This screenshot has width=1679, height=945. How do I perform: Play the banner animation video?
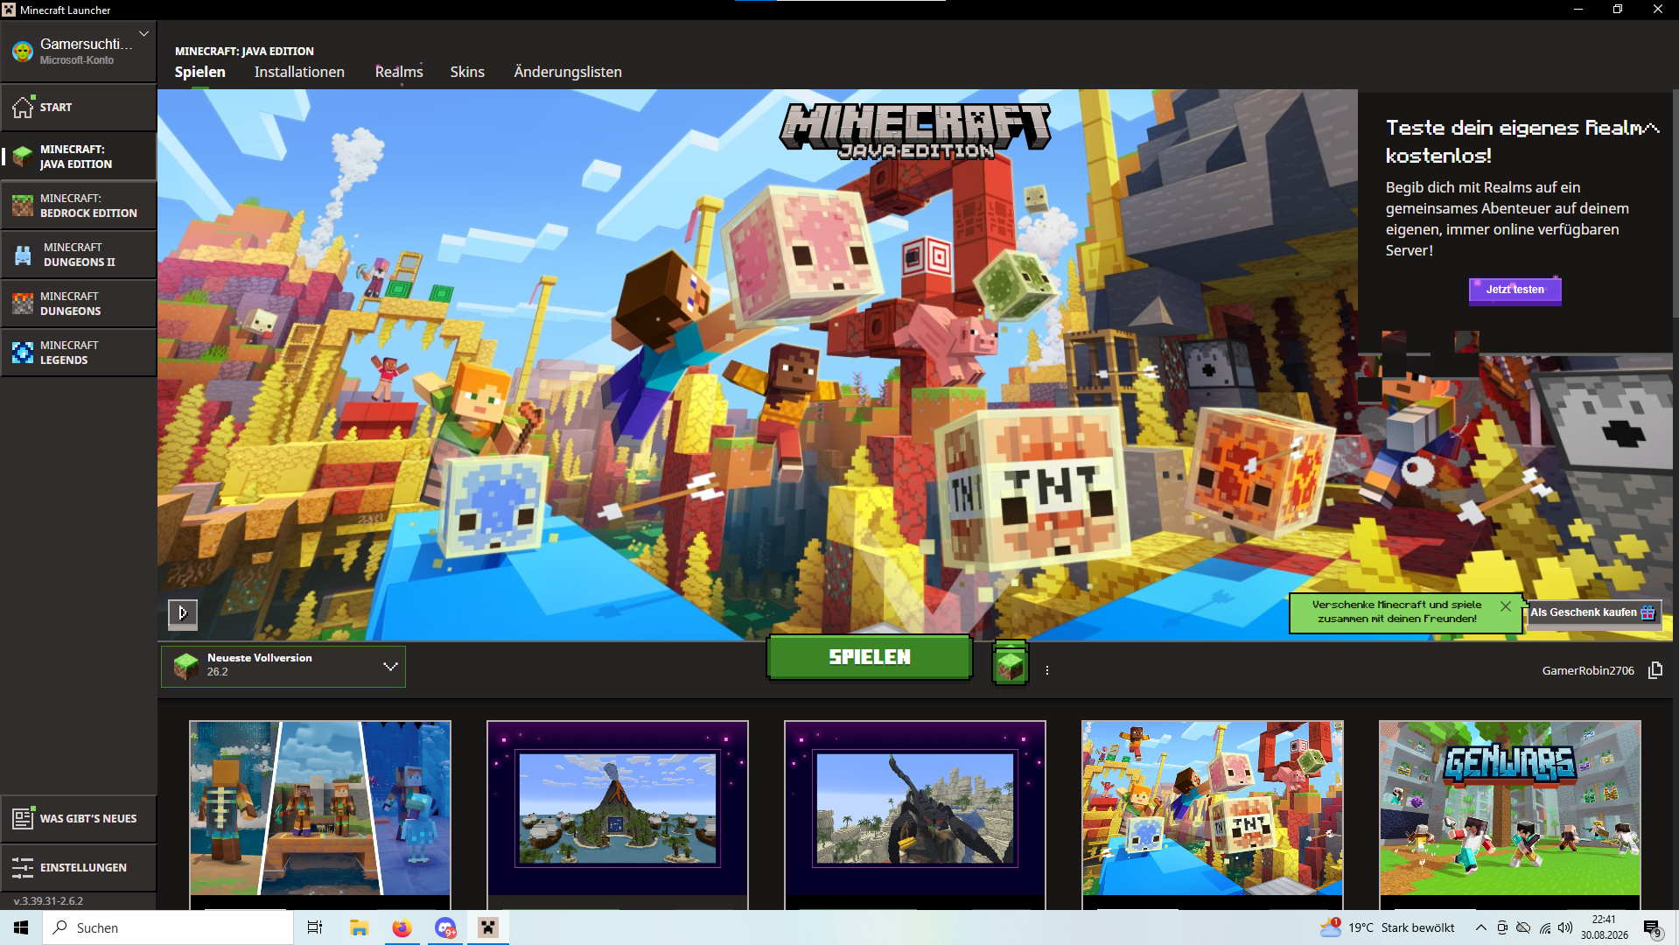click(x=183, y=613)
